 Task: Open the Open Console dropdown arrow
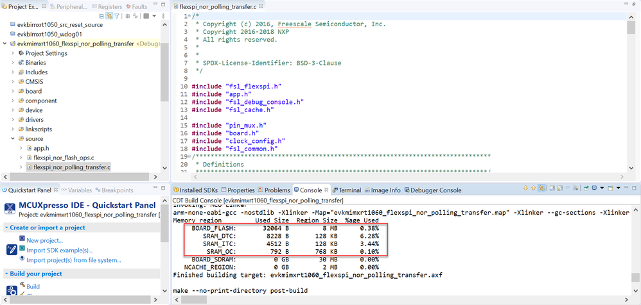tap(618, 188)
